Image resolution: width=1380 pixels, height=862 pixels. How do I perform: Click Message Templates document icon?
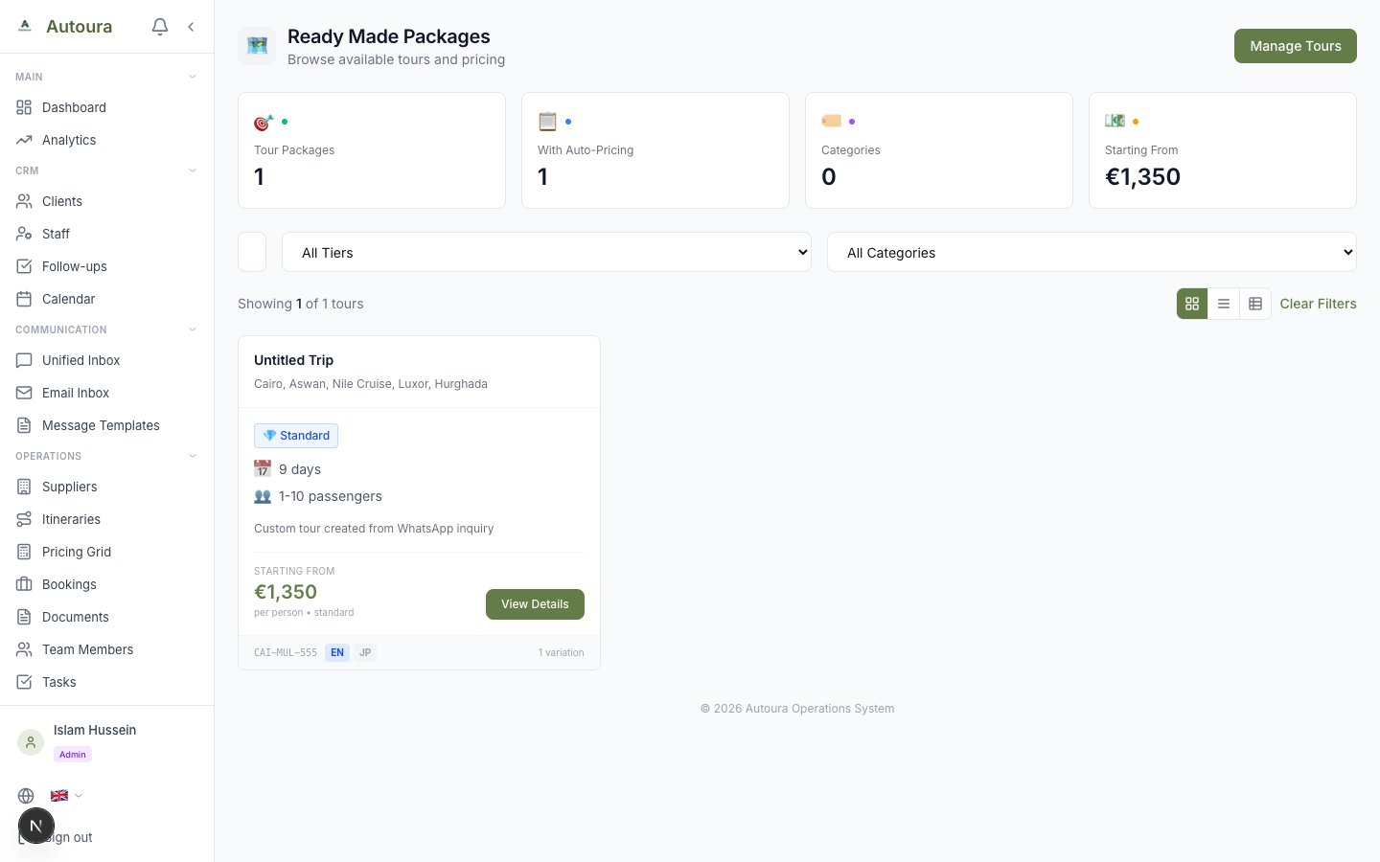[x=24, y=425]
